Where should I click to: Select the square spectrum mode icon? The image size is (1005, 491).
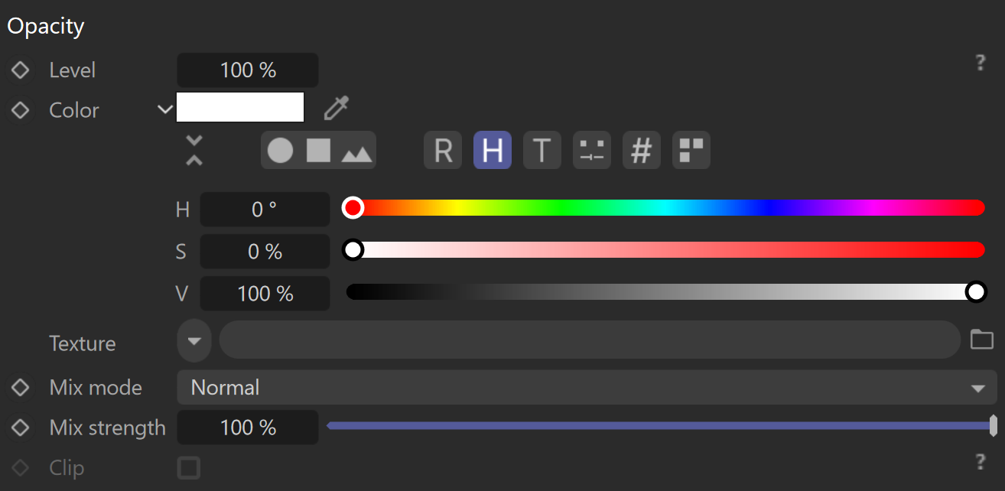pos(318,150)
